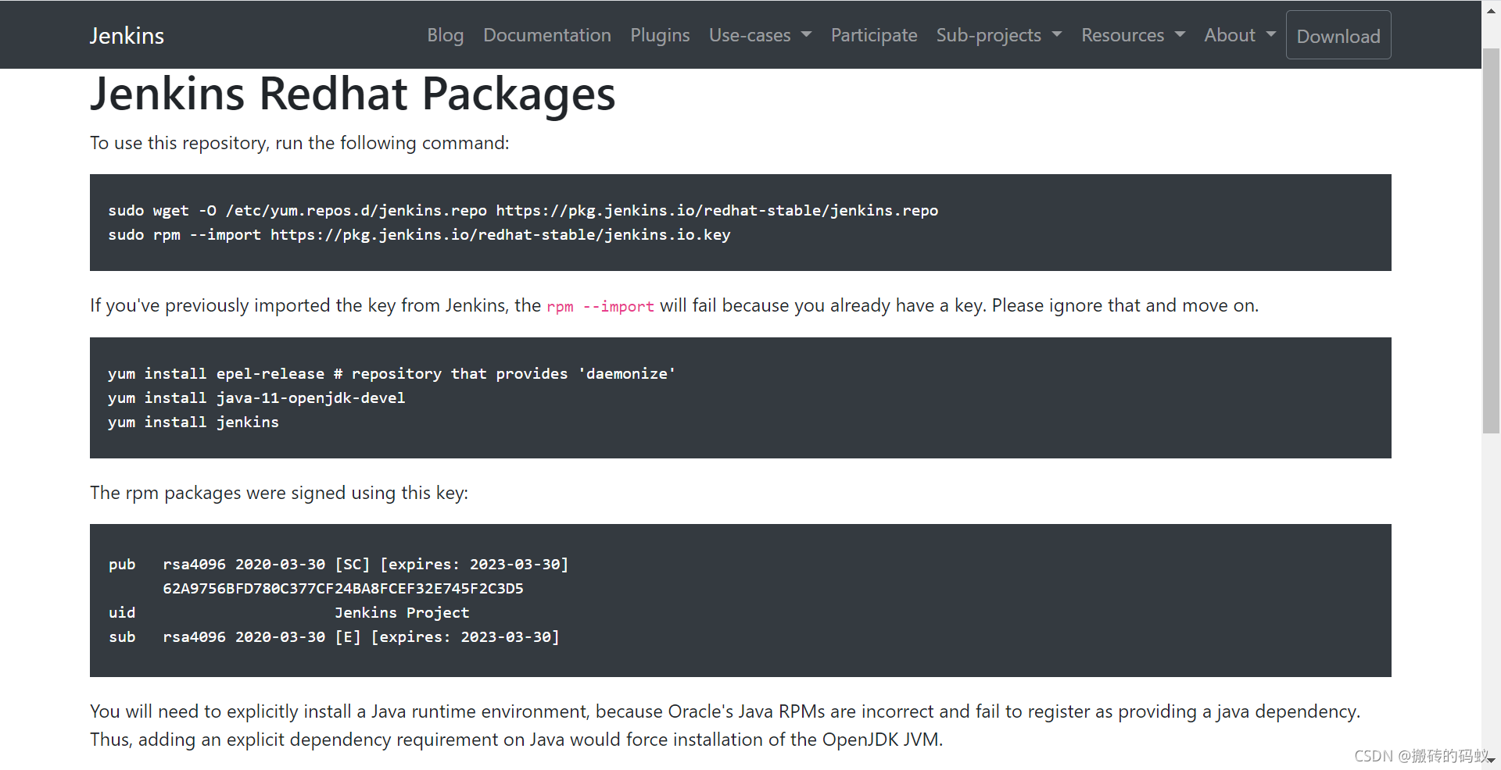Open the Jenkins home logo link
The image size is (1501, 770).
pos(127,35)
